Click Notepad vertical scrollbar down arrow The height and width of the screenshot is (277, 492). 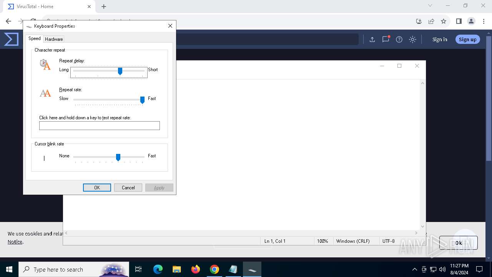[x=423, y=227]
